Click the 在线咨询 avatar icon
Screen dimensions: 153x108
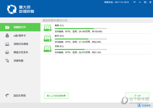[x=139, y=105]
